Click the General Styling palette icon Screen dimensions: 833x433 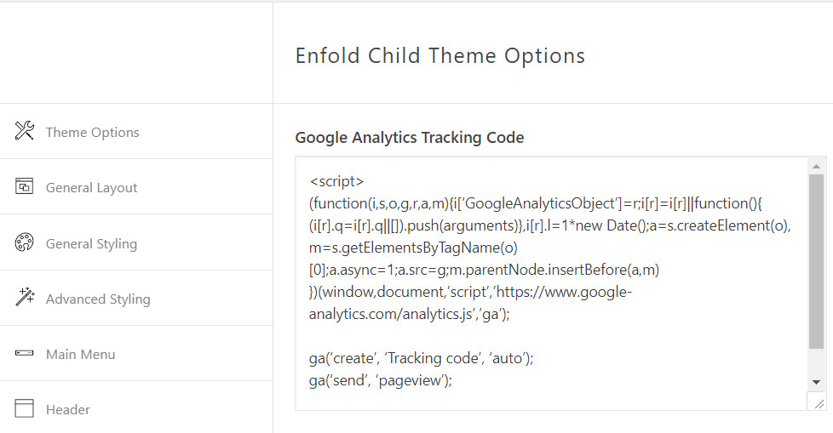coord(25,242)
